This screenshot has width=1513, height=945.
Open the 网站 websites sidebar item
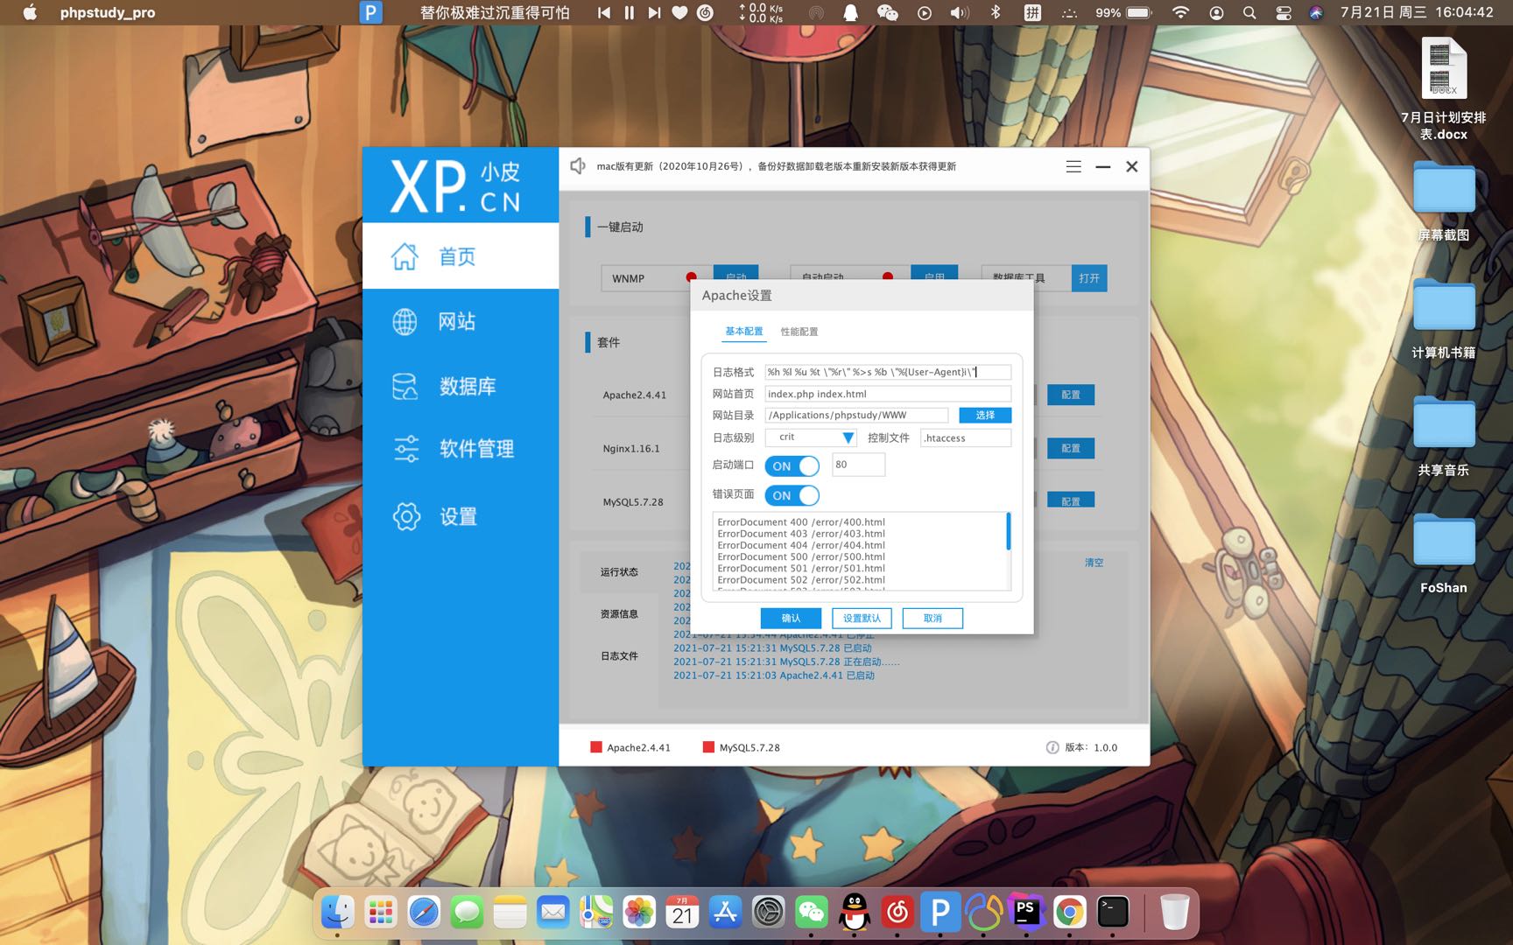pos(461,321)
